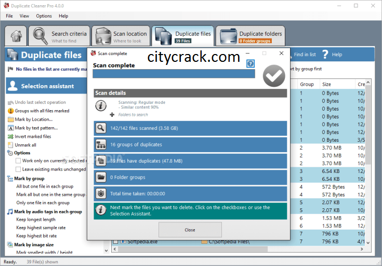
Task: Click the Duplicate files stacked pages icon
Action: point(164,36)
